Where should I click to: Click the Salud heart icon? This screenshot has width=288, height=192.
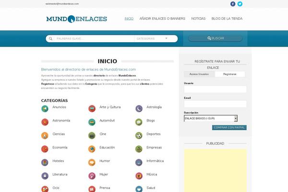(x=139, y=189)
